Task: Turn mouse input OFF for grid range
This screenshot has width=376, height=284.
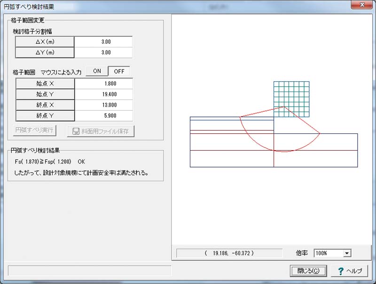Action: point(119,71)
